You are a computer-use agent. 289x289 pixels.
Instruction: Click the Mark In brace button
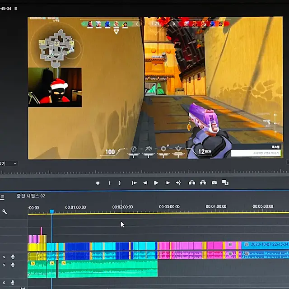coord(110,183)
